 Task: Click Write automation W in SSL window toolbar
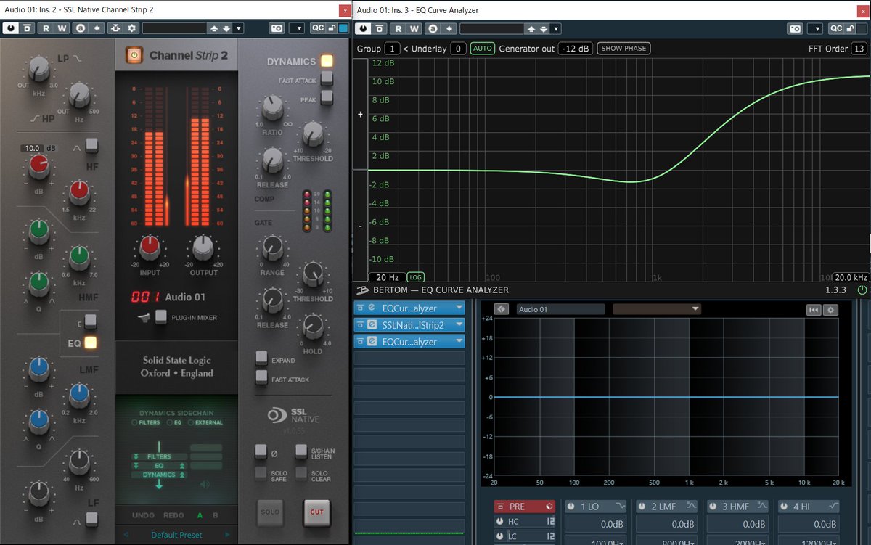pyautogui.click(x=62, y=28)
